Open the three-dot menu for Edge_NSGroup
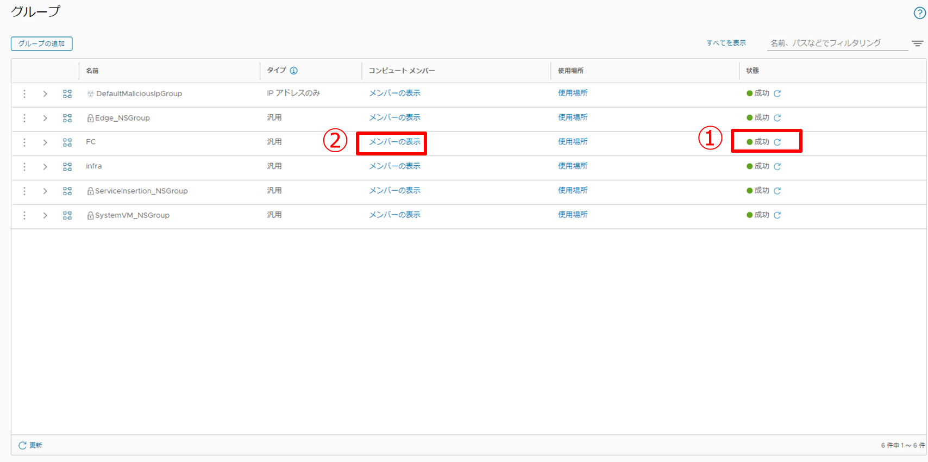Viewport: 928px width, 462px height. click(24, 118)
